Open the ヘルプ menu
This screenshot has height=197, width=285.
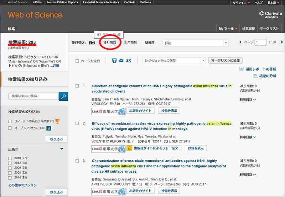[x=259, y=2]
